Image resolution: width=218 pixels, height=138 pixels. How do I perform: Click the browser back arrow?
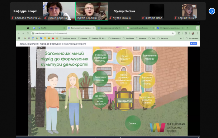(19, 33)
